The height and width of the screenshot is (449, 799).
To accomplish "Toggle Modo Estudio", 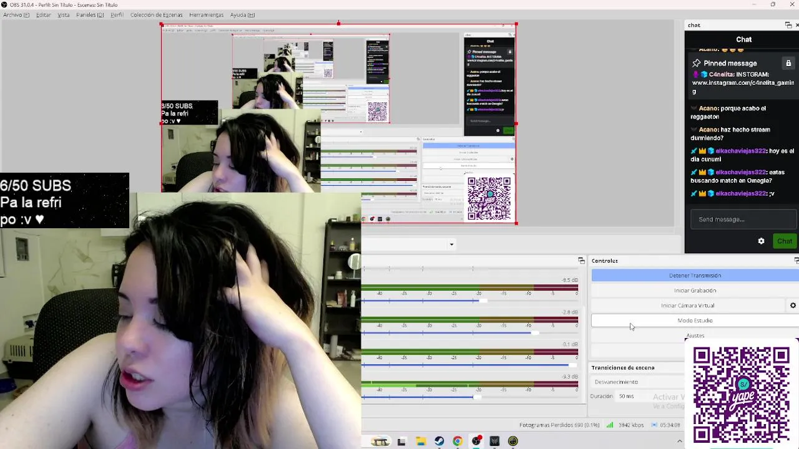I will click(x=695, y=321).
